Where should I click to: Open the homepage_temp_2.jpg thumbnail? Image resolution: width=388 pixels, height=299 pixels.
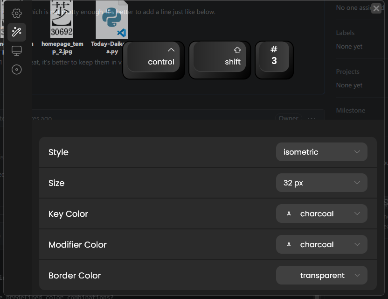tap(61, 19)
